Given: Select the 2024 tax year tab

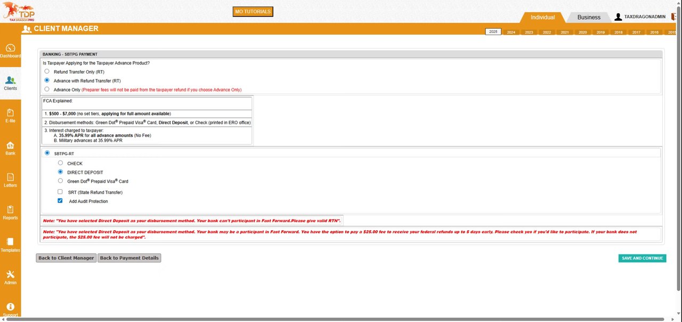Looking at the screenshot, I should pos(511,32).
